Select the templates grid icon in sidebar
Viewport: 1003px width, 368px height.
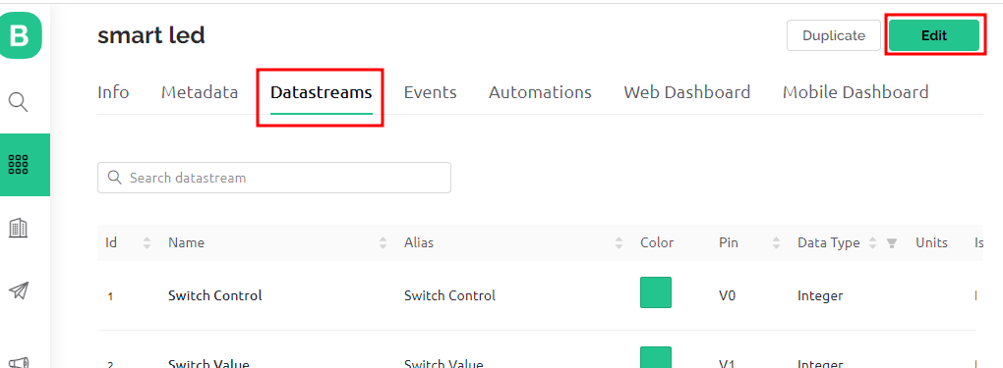19,165
